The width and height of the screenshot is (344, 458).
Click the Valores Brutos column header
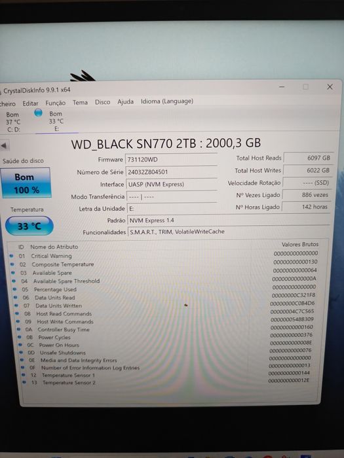300,244
